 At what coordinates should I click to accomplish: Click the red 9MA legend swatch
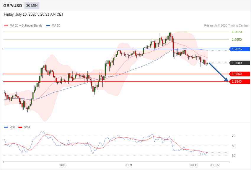(20, 127)
